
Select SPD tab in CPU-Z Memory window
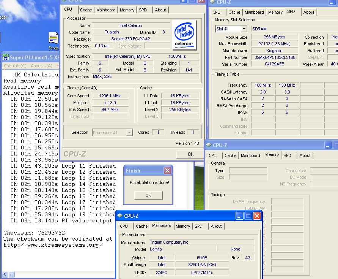coord(287,155)
